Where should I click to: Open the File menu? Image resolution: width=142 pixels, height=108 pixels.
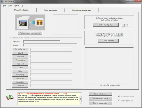pyautogui.click(x=4, y=6)
